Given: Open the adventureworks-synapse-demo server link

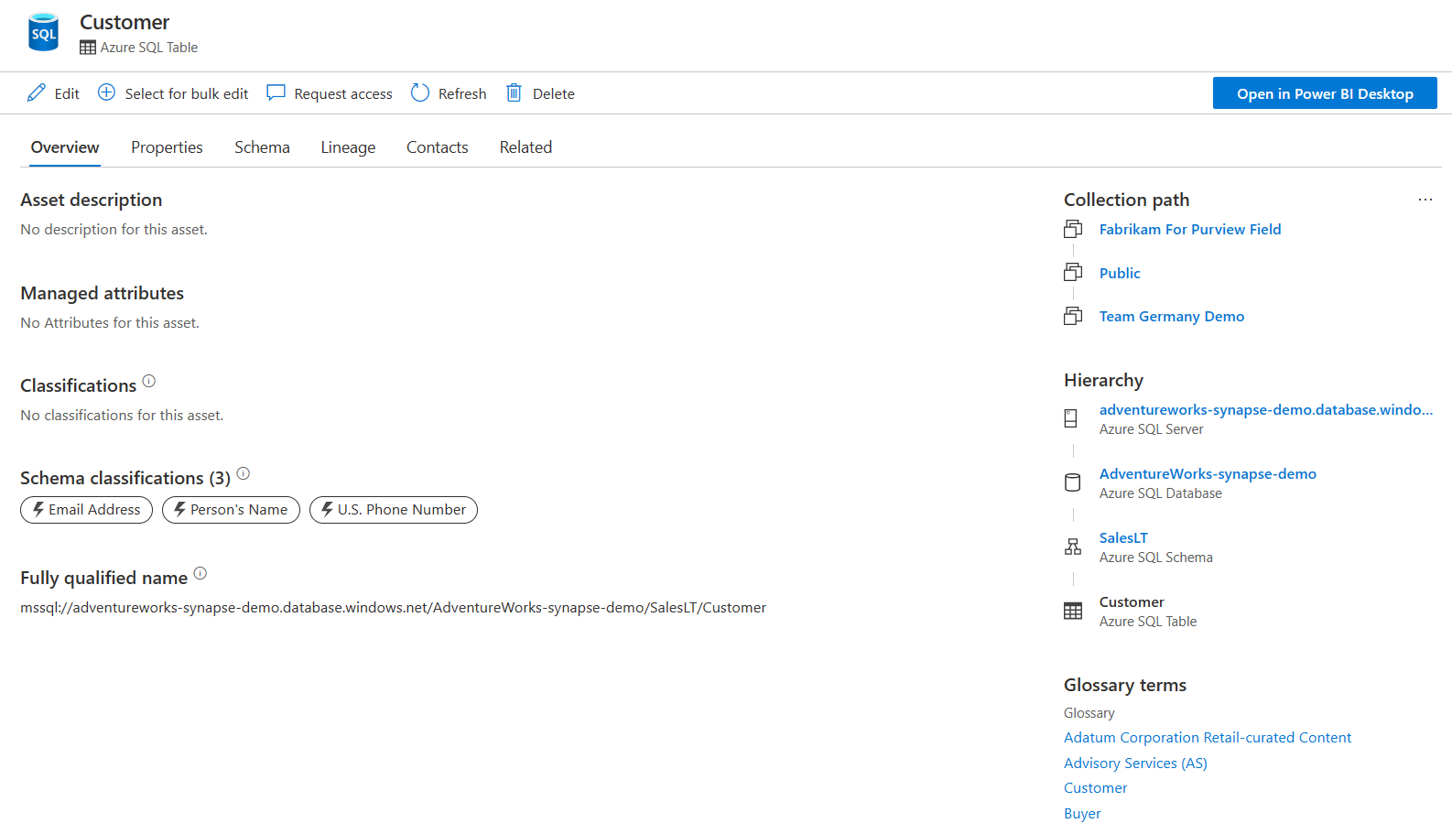Looking at the screenshot, I should pyautogui.click(x=1266, y=409).
